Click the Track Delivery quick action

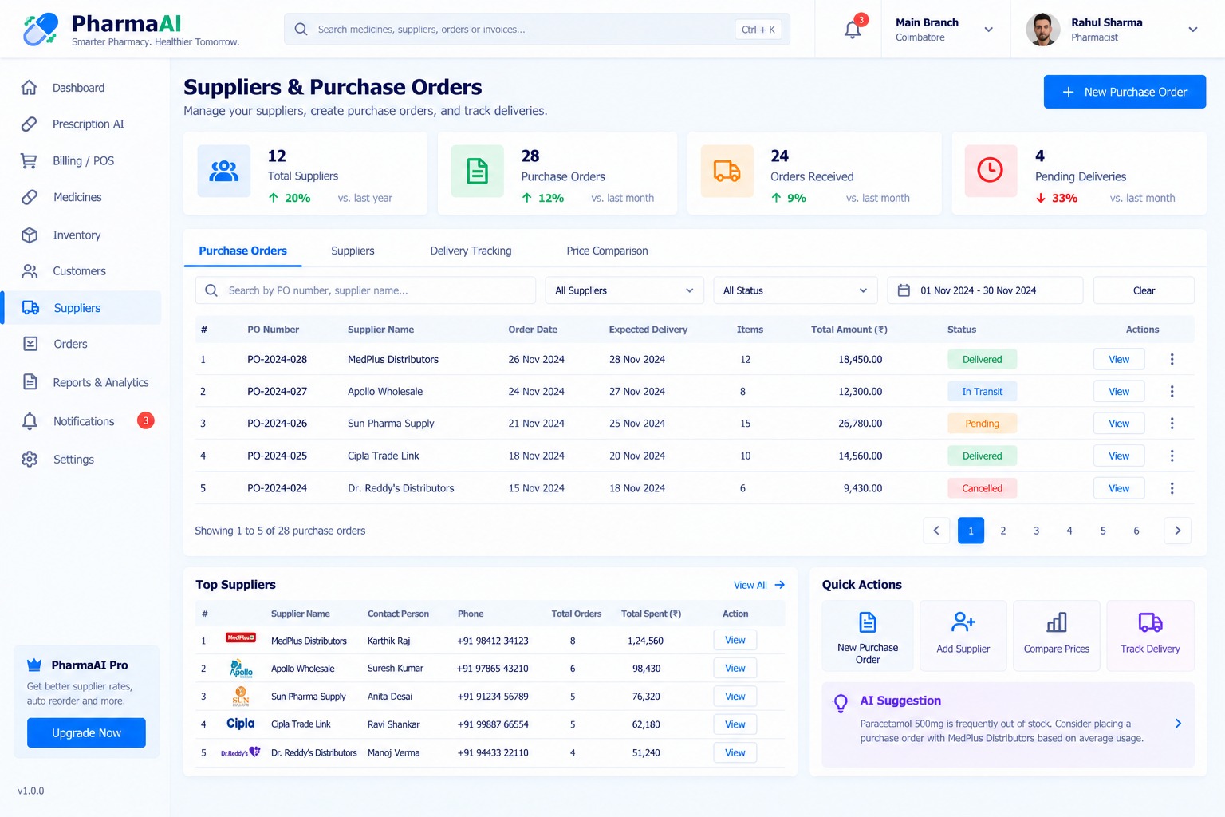[x=1150, y=636]
